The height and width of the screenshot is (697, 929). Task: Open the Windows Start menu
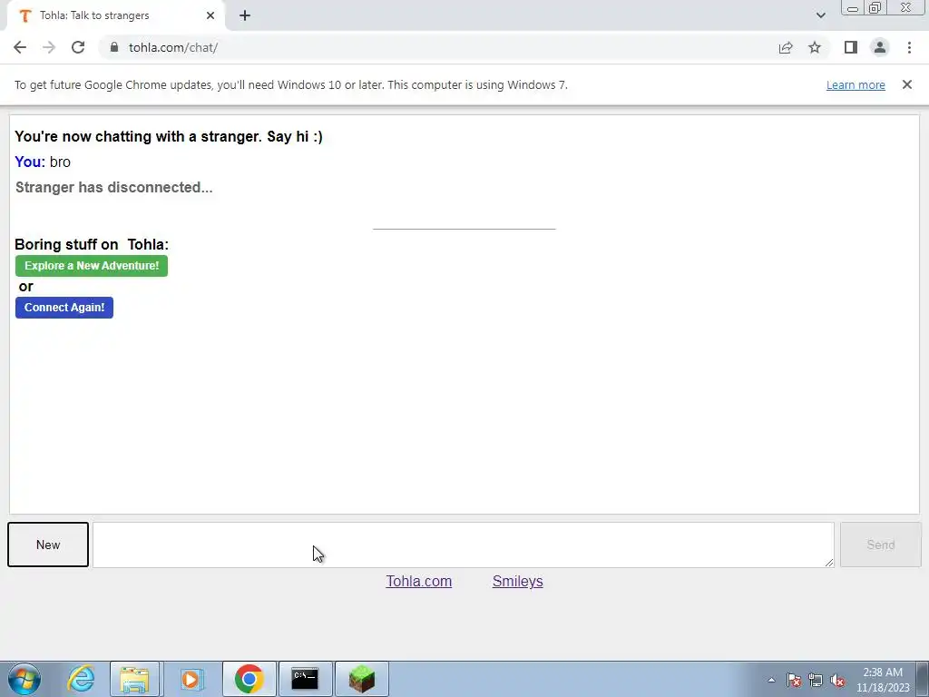pyautogui.click(x=24, y=679)
